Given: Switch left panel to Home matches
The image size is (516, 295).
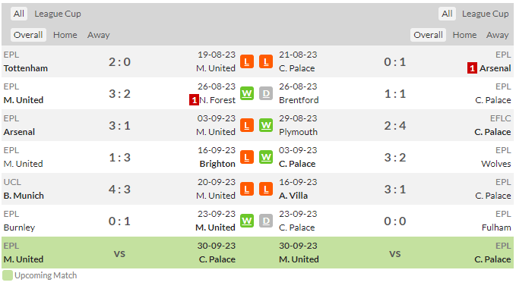Looking at the screenshot, I should click(x=65, y=35).
